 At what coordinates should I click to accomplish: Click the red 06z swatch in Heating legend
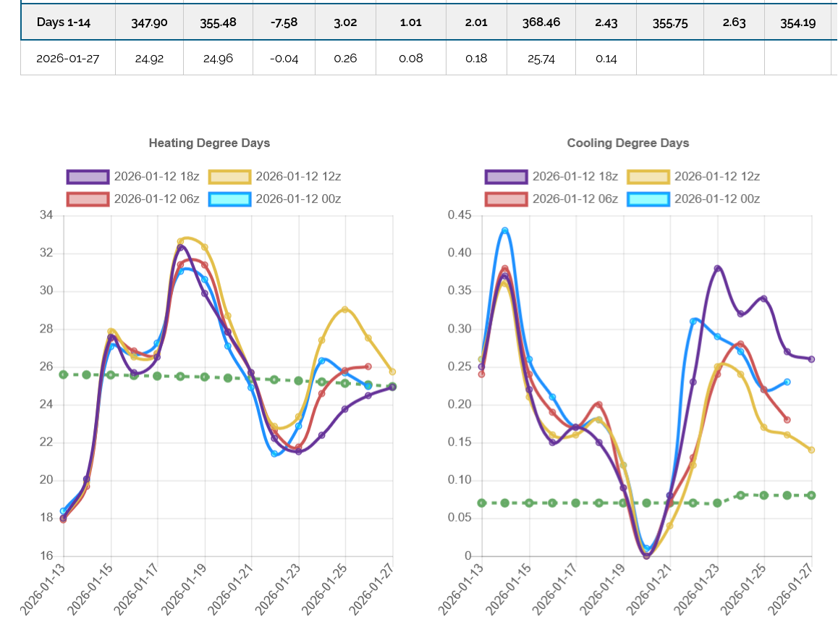[88, 199]
